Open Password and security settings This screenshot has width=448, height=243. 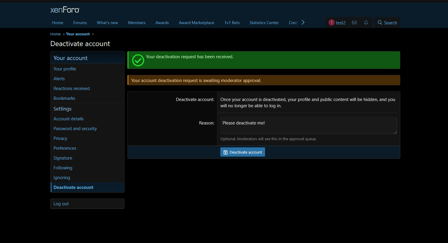click(x=75, y=129)
